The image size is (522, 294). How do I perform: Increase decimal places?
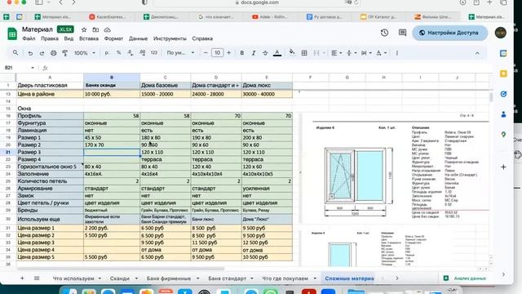click(142, 53)
